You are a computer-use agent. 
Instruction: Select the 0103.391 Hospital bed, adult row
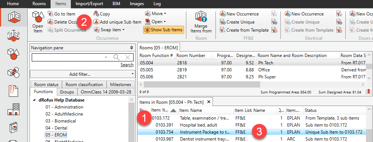(x=252, y=125)
